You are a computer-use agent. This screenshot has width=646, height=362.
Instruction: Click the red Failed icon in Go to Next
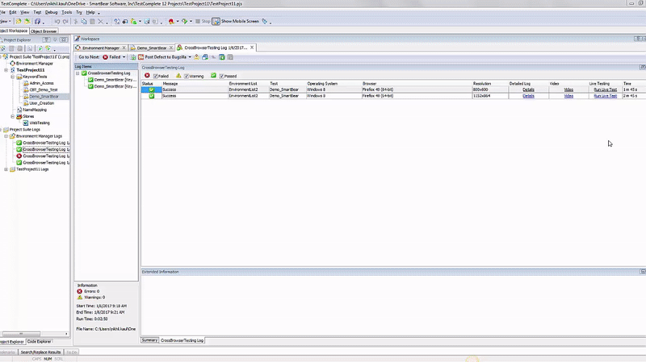click(106, 57)
